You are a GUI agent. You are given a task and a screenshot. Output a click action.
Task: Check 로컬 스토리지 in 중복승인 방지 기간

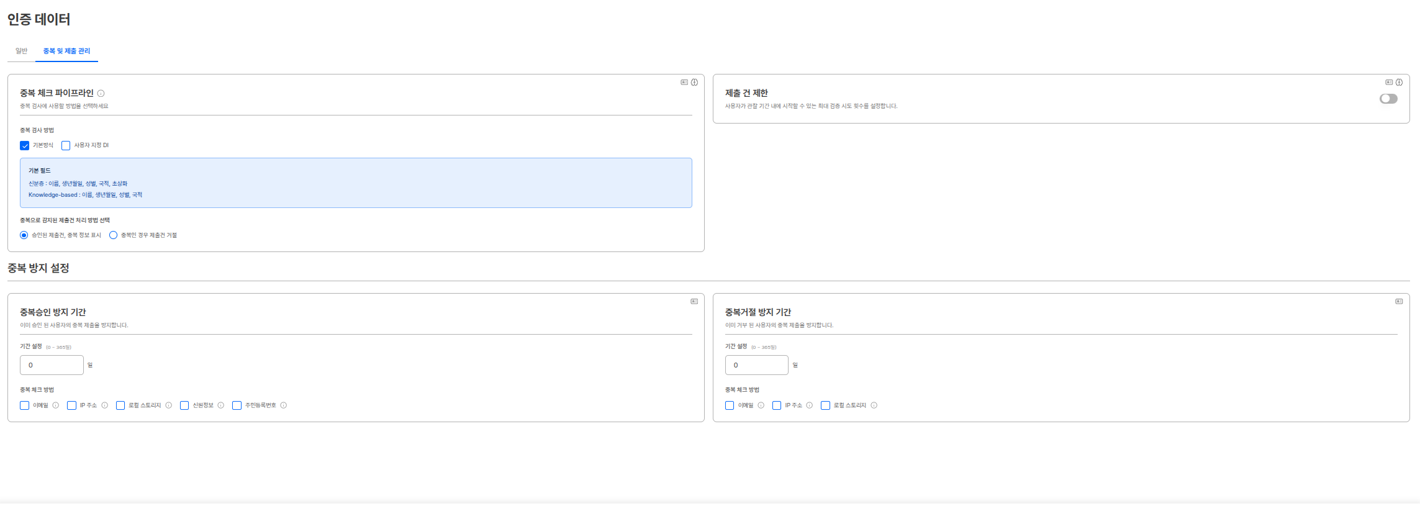[120, 405]
